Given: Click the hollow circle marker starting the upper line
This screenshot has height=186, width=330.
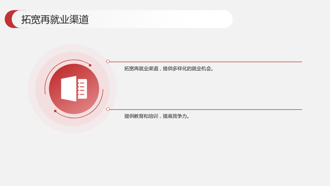Looking at the screenshot, I should pos(108,61).
